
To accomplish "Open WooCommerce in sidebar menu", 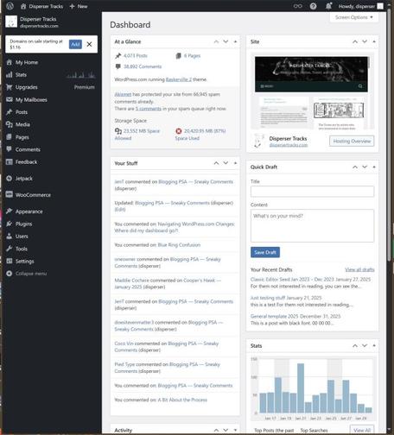I will tap(33, 195).
